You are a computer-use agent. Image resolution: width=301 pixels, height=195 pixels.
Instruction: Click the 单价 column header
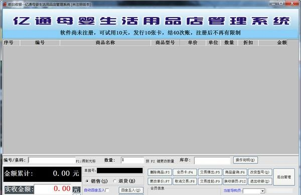tap(193, 43)
